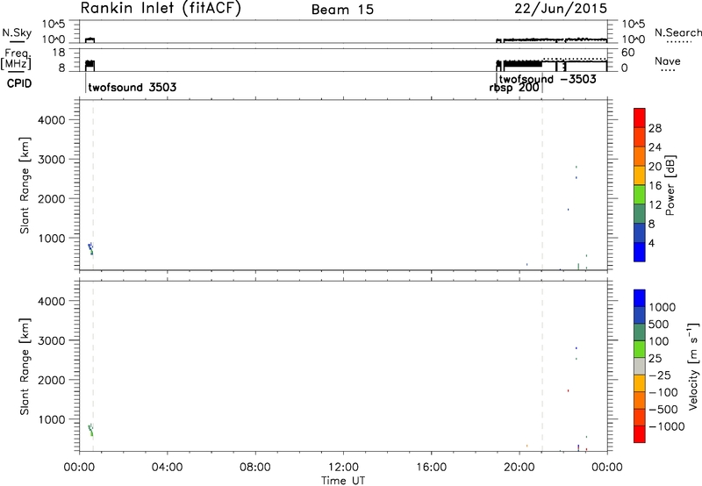Image resolution: width=702 pixels, height=486 pixels.
Task: Click the '1000' Velocity colorbar value
Action: click(x=663, y=307)
